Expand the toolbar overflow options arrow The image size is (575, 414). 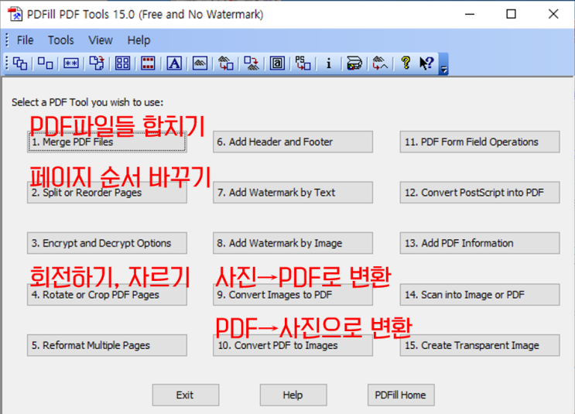point(443,70)
